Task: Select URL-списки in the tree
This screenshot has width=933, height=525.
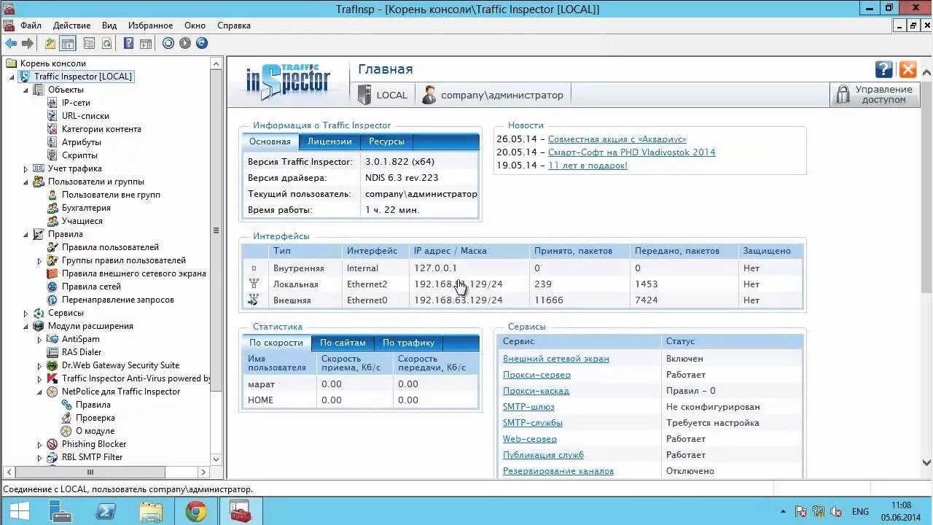Action: tap(85, 116)
